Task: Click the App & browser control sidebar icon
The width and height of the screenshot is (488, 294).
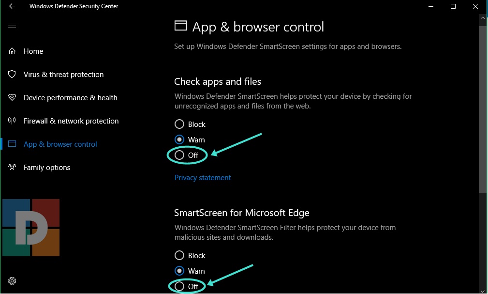Action: (x=13, y=144)
